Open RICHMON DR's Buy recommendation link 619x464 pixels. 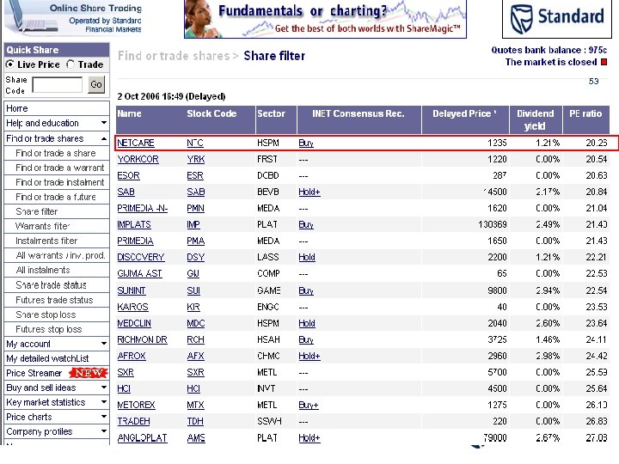click(306, 339)
